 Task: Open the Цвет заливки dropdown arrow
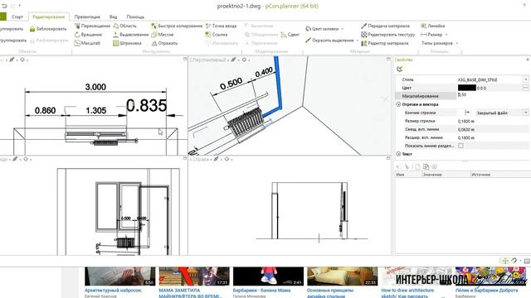342,29
